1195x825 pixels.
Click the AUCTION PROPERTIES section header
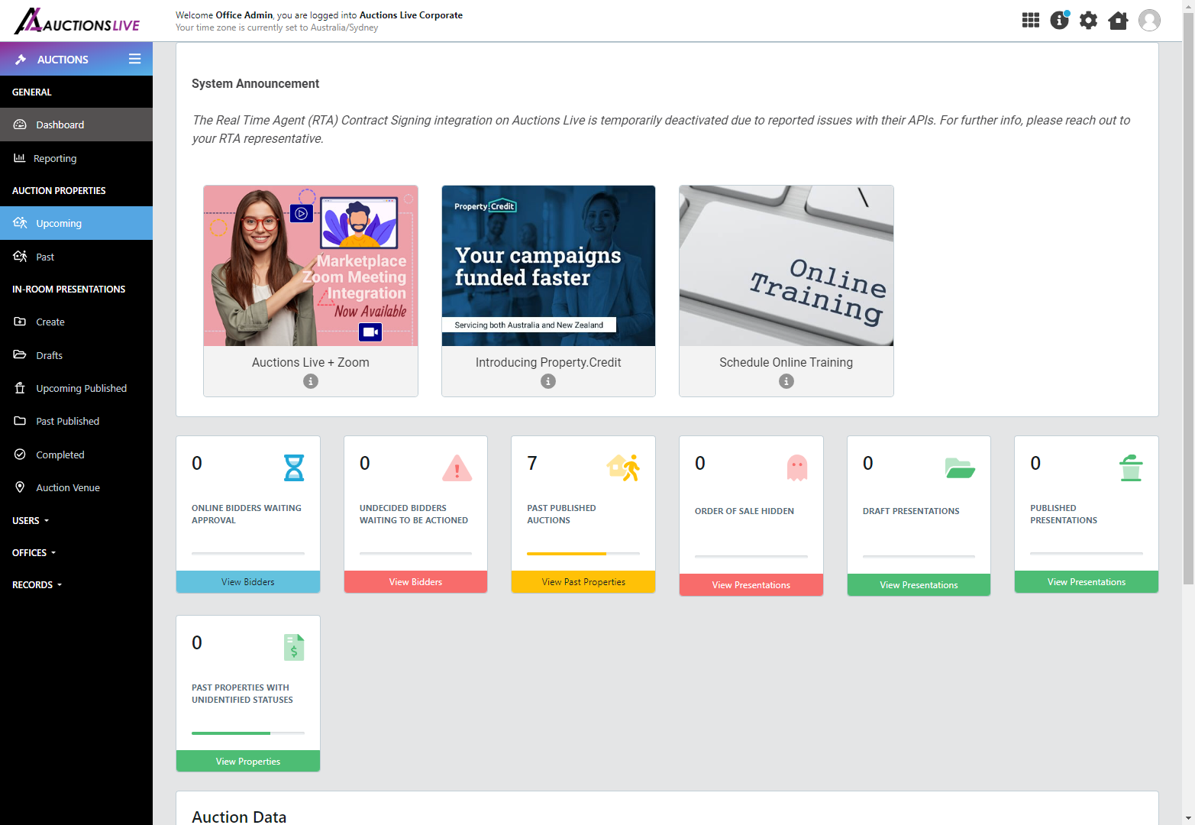(x=59, y=190)
